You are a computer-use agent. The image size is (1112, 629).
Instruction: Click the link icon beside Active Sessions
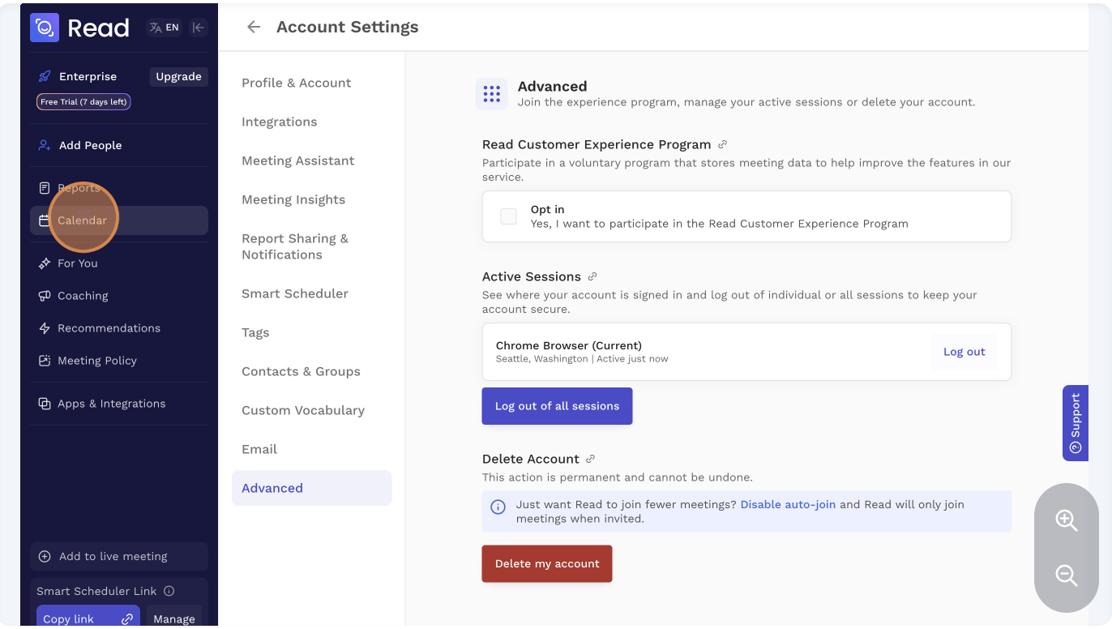click(592, 276)
